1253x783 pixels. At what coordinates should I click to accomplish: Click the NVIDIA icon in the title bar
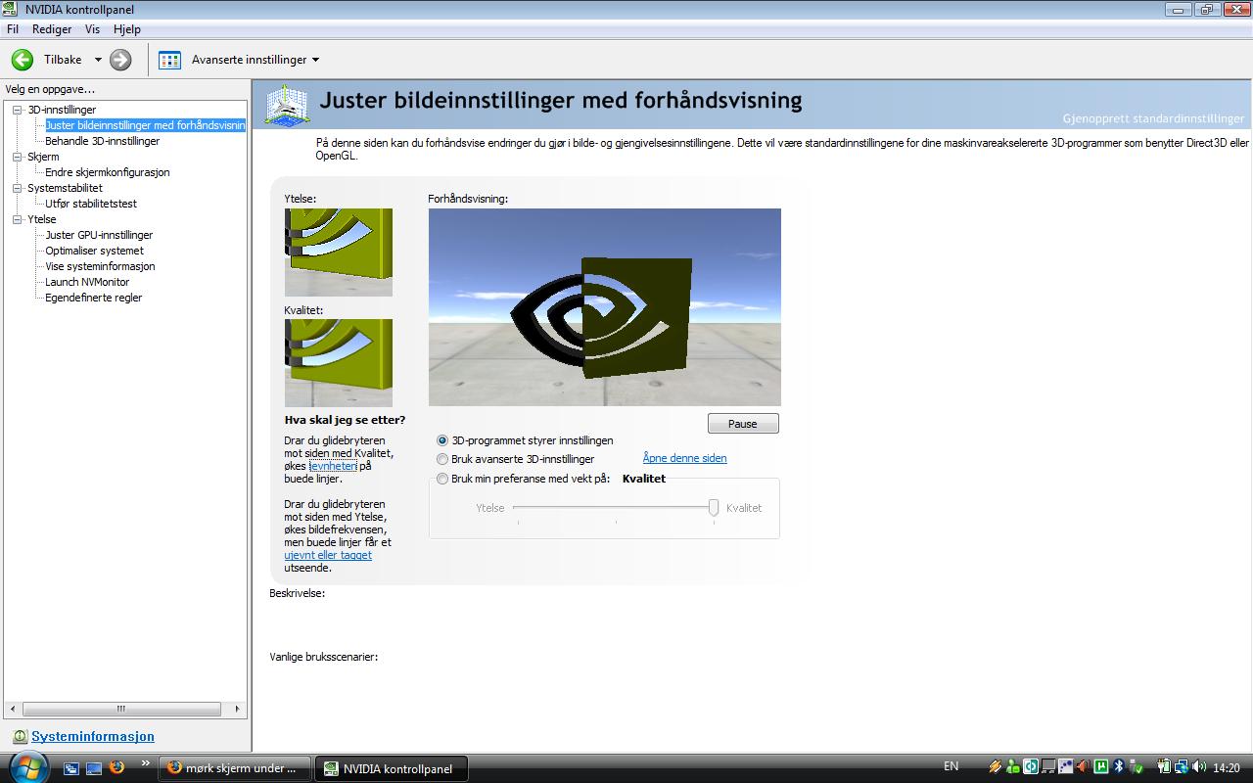point(12,10)
